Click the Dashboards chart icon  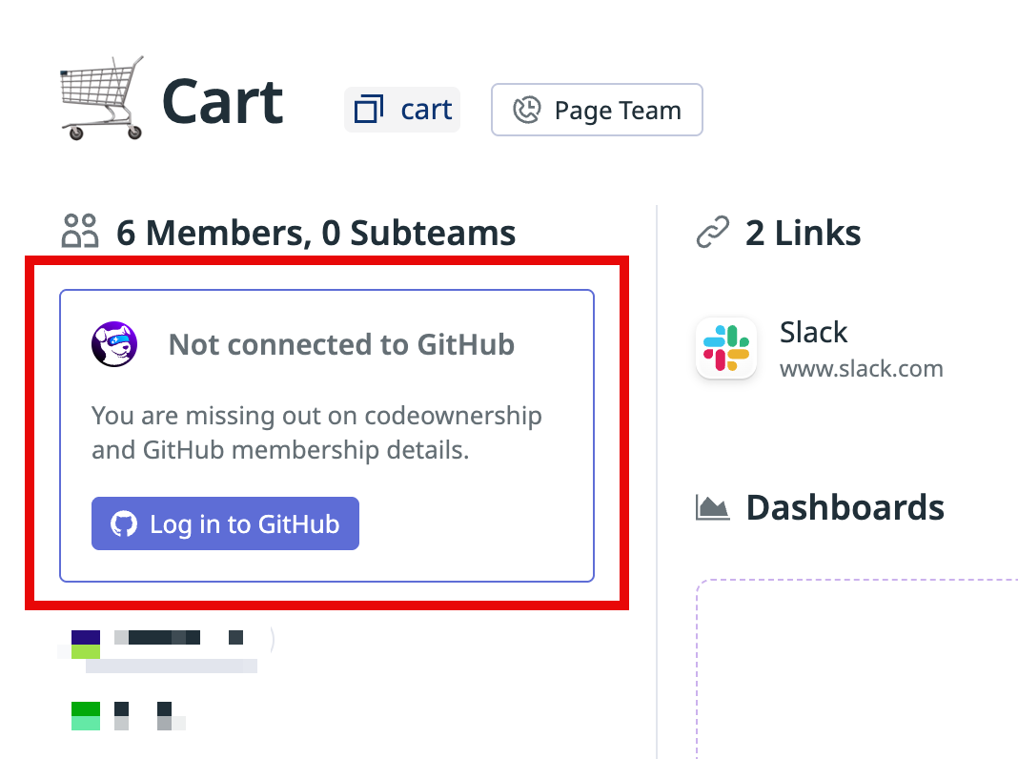tap(713, 507)
